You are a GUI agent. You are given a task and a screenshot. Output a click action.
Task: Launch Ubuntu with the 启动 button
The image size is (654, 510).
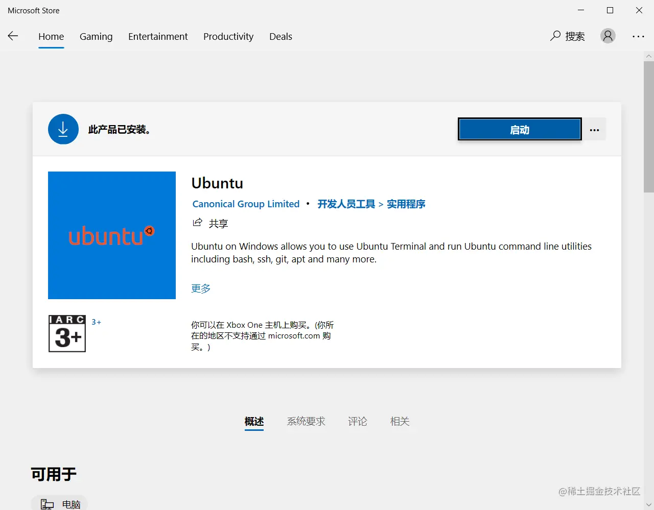(520, 129)
